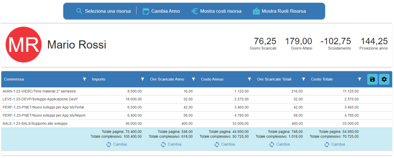
Task: Select row AVAN-1.23-WEBC/Time material 2° semestre
Action: [x=197, y=91]
